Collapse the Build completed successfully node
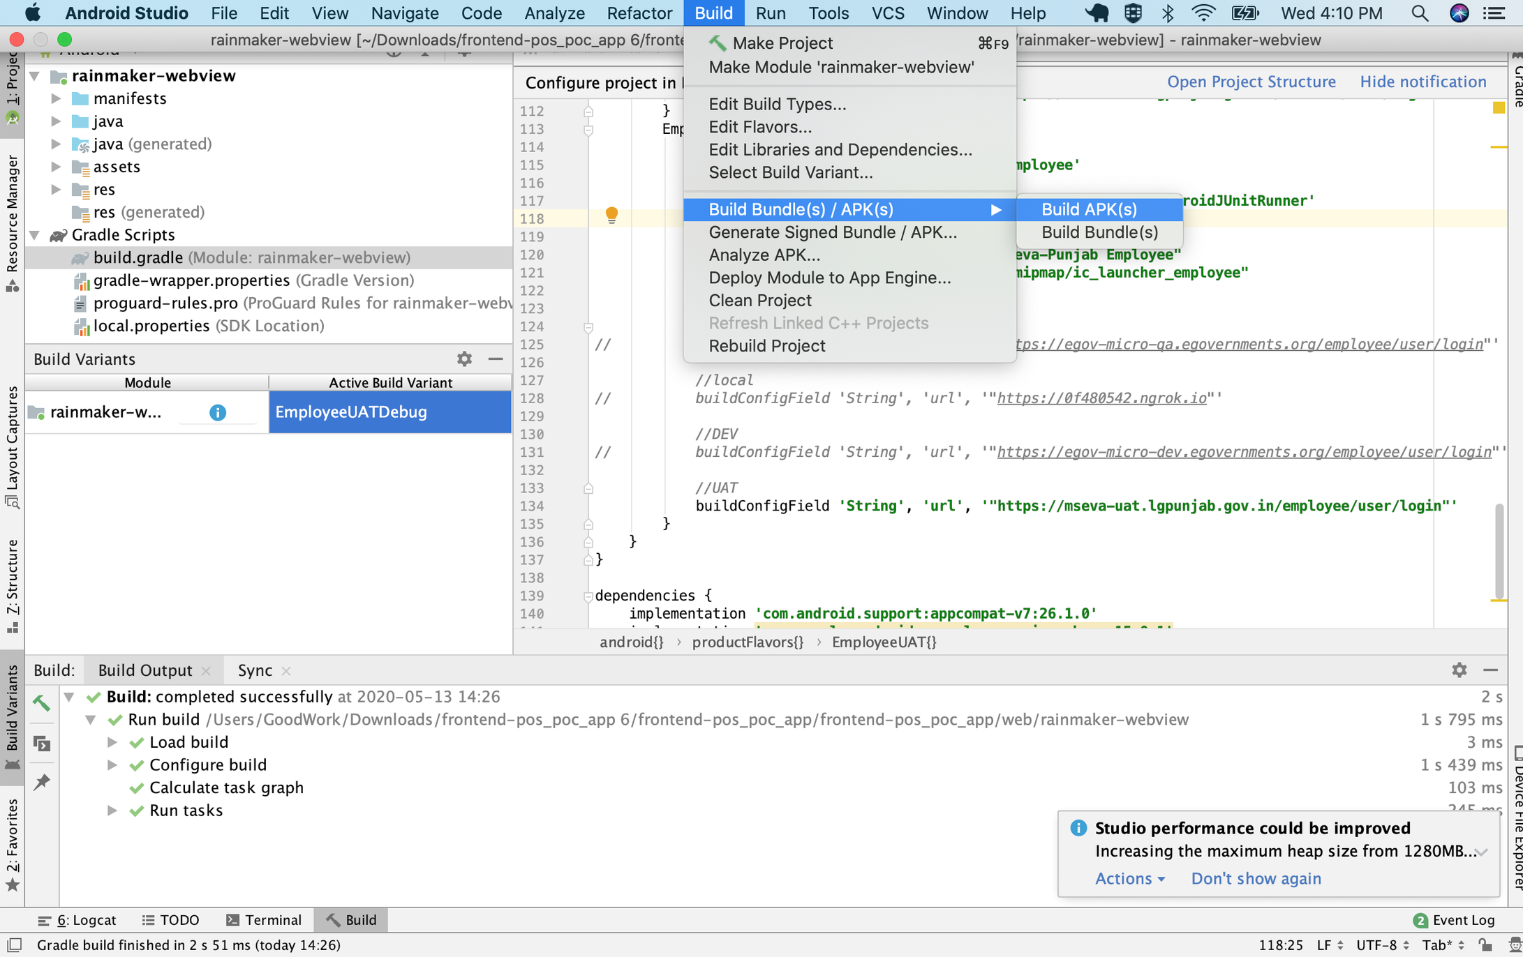Viewport: 1523px width, 957px height. (69, 697)
